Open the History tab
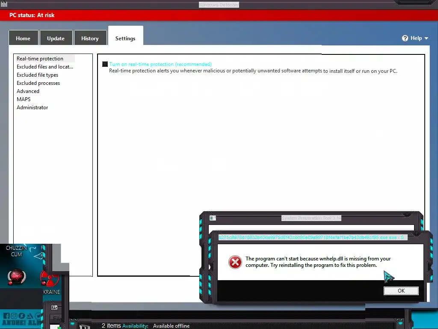Screen dimensions: 438x329 pos(90,38)
